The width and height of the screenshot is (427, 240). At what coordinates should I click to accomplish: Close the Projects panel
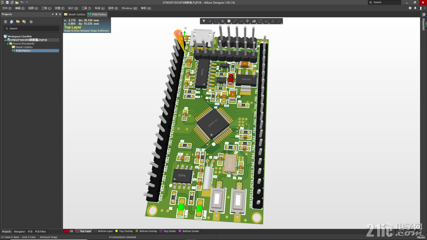pos(60,14)
